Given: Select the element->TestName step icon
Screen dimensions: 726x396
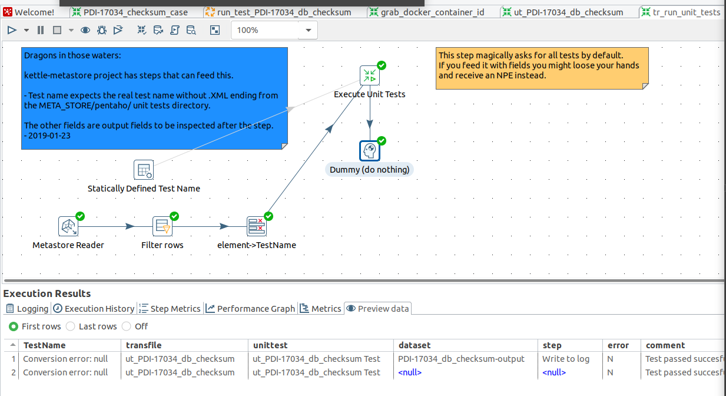Looking at the screenshot, I should pyautogui.click(x=257, y=226).
